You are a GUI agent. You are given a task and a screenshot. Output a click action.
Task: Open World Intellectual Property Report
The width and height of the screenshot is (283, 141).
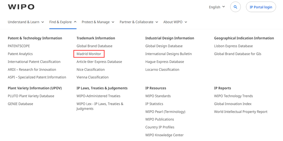pyautogui.click(x=241, y=112)
